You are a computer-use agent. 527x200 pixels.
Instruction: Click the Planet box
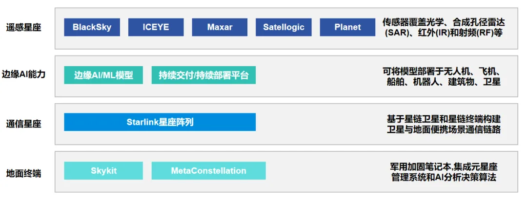[x=347, y=27]
